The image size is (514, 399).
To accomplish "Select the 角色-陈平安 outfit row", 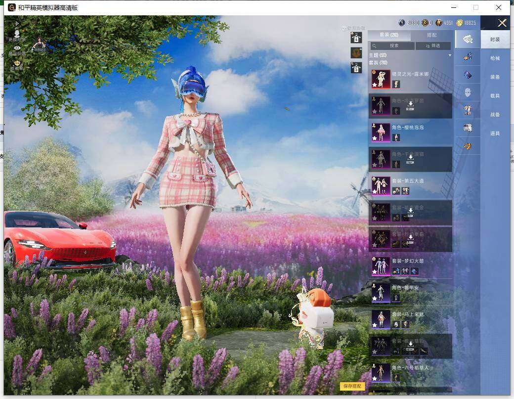I will (410, 293).
